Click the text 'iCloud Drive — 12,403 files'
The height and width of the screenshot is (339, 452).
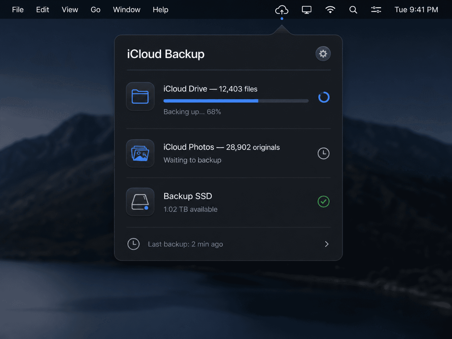pyautogui.click(x=210, y=89)
